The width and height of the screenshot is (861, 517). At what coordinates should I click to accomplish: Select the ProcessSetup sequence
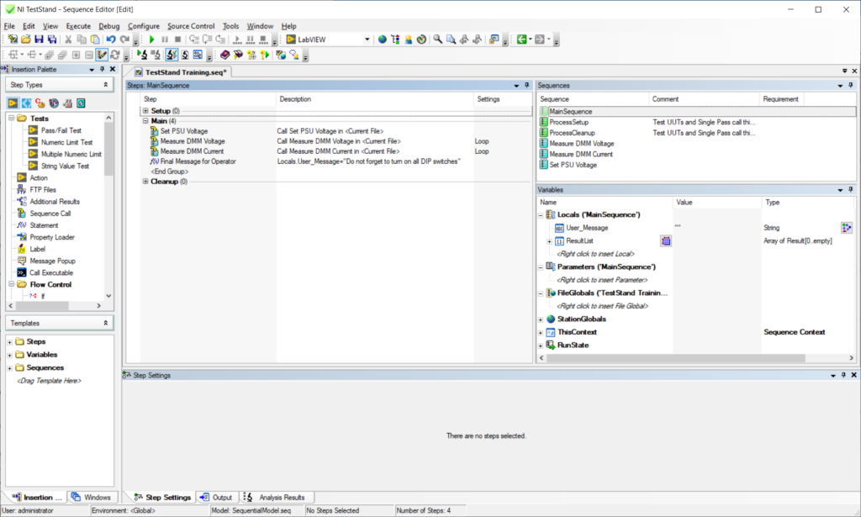pos(568,123)
